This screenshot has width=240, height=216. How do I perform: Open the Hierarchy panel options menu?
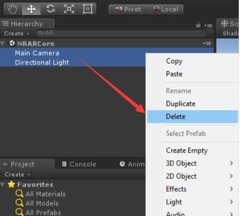tap(208, 25)
